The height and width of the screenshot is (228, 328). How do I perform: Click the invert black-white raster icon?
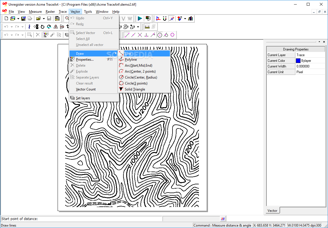click(36, 27)
